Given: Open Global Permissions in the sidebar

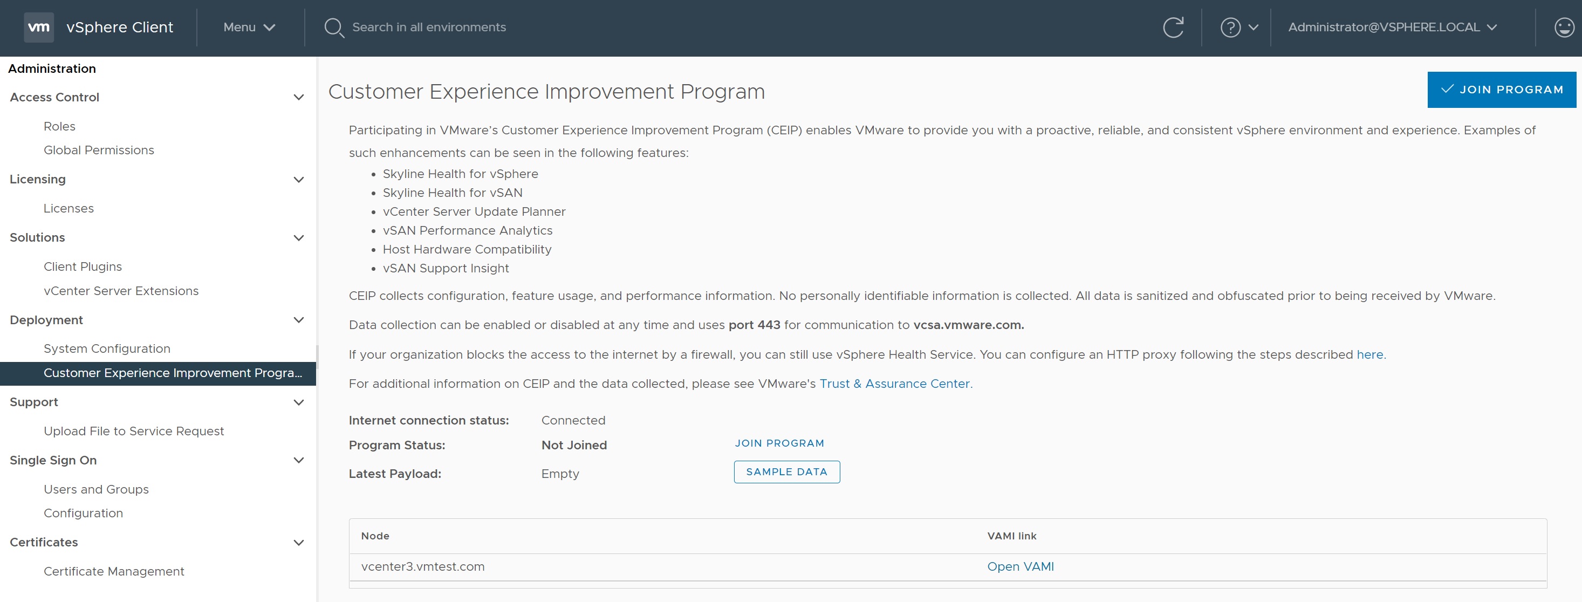Looking at the screenshot, I should (x=99, y=150).
